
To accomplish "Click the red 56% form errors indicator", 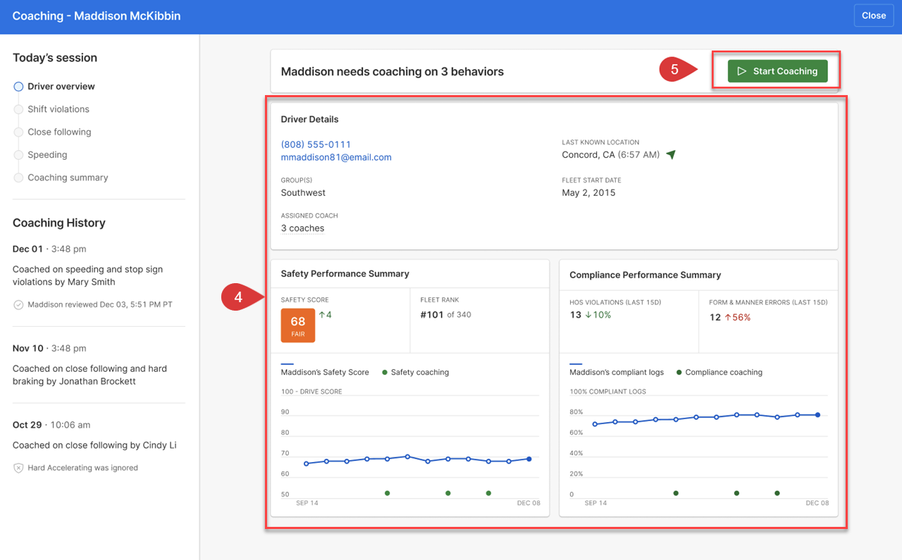I will tap(737, 318).
